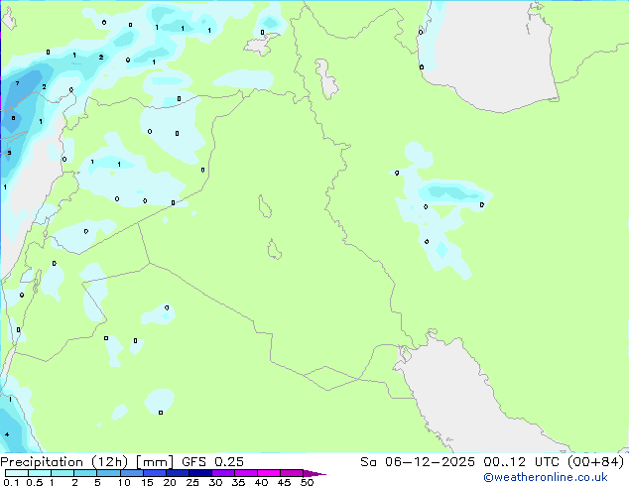Pick the 0.5–1 mm legend swatch

(x=40, y=473)
